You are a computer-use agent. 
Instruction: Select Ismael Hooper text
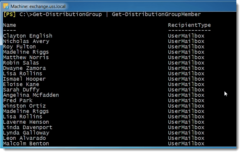coord(24,79)
